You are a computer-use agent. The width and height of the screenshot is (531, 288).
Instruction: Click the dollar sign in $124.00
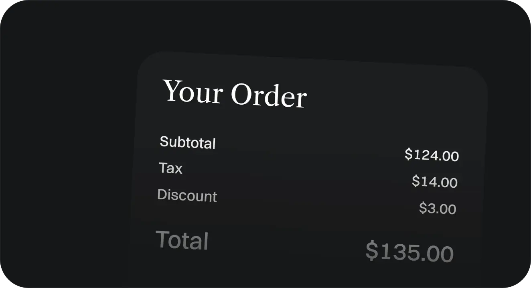coord(408,154)
